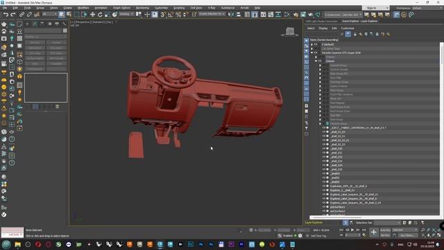This screenshot has height=250, width=444.
Task: Toggle visibility eye of Interior layer
Action: click(x=321, y=61)
